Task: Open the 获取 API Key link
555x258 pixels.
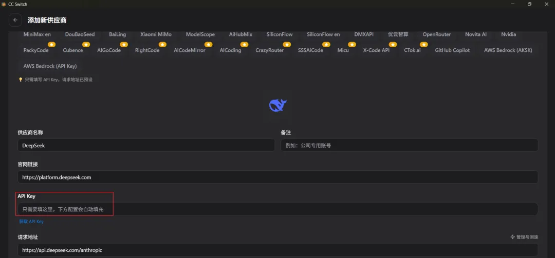Action: click(31, 222)
